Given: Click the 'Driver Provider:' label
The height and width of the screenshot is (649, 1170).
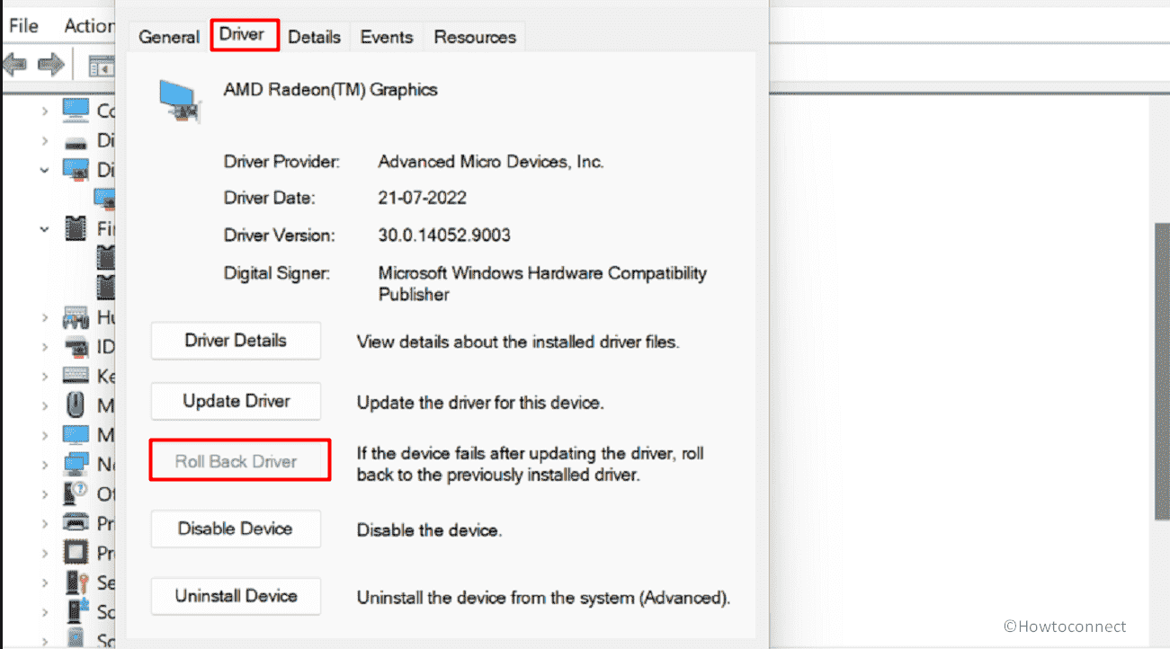Looking at the screenshot, I should 281,162.
